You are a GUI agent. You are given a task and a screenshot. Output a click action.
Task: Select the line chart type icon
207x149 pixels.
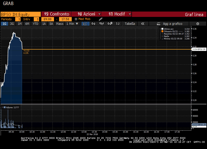[85, 24]
